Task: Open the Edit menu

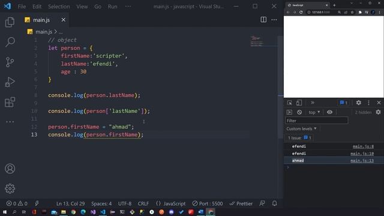Action: 37,7
